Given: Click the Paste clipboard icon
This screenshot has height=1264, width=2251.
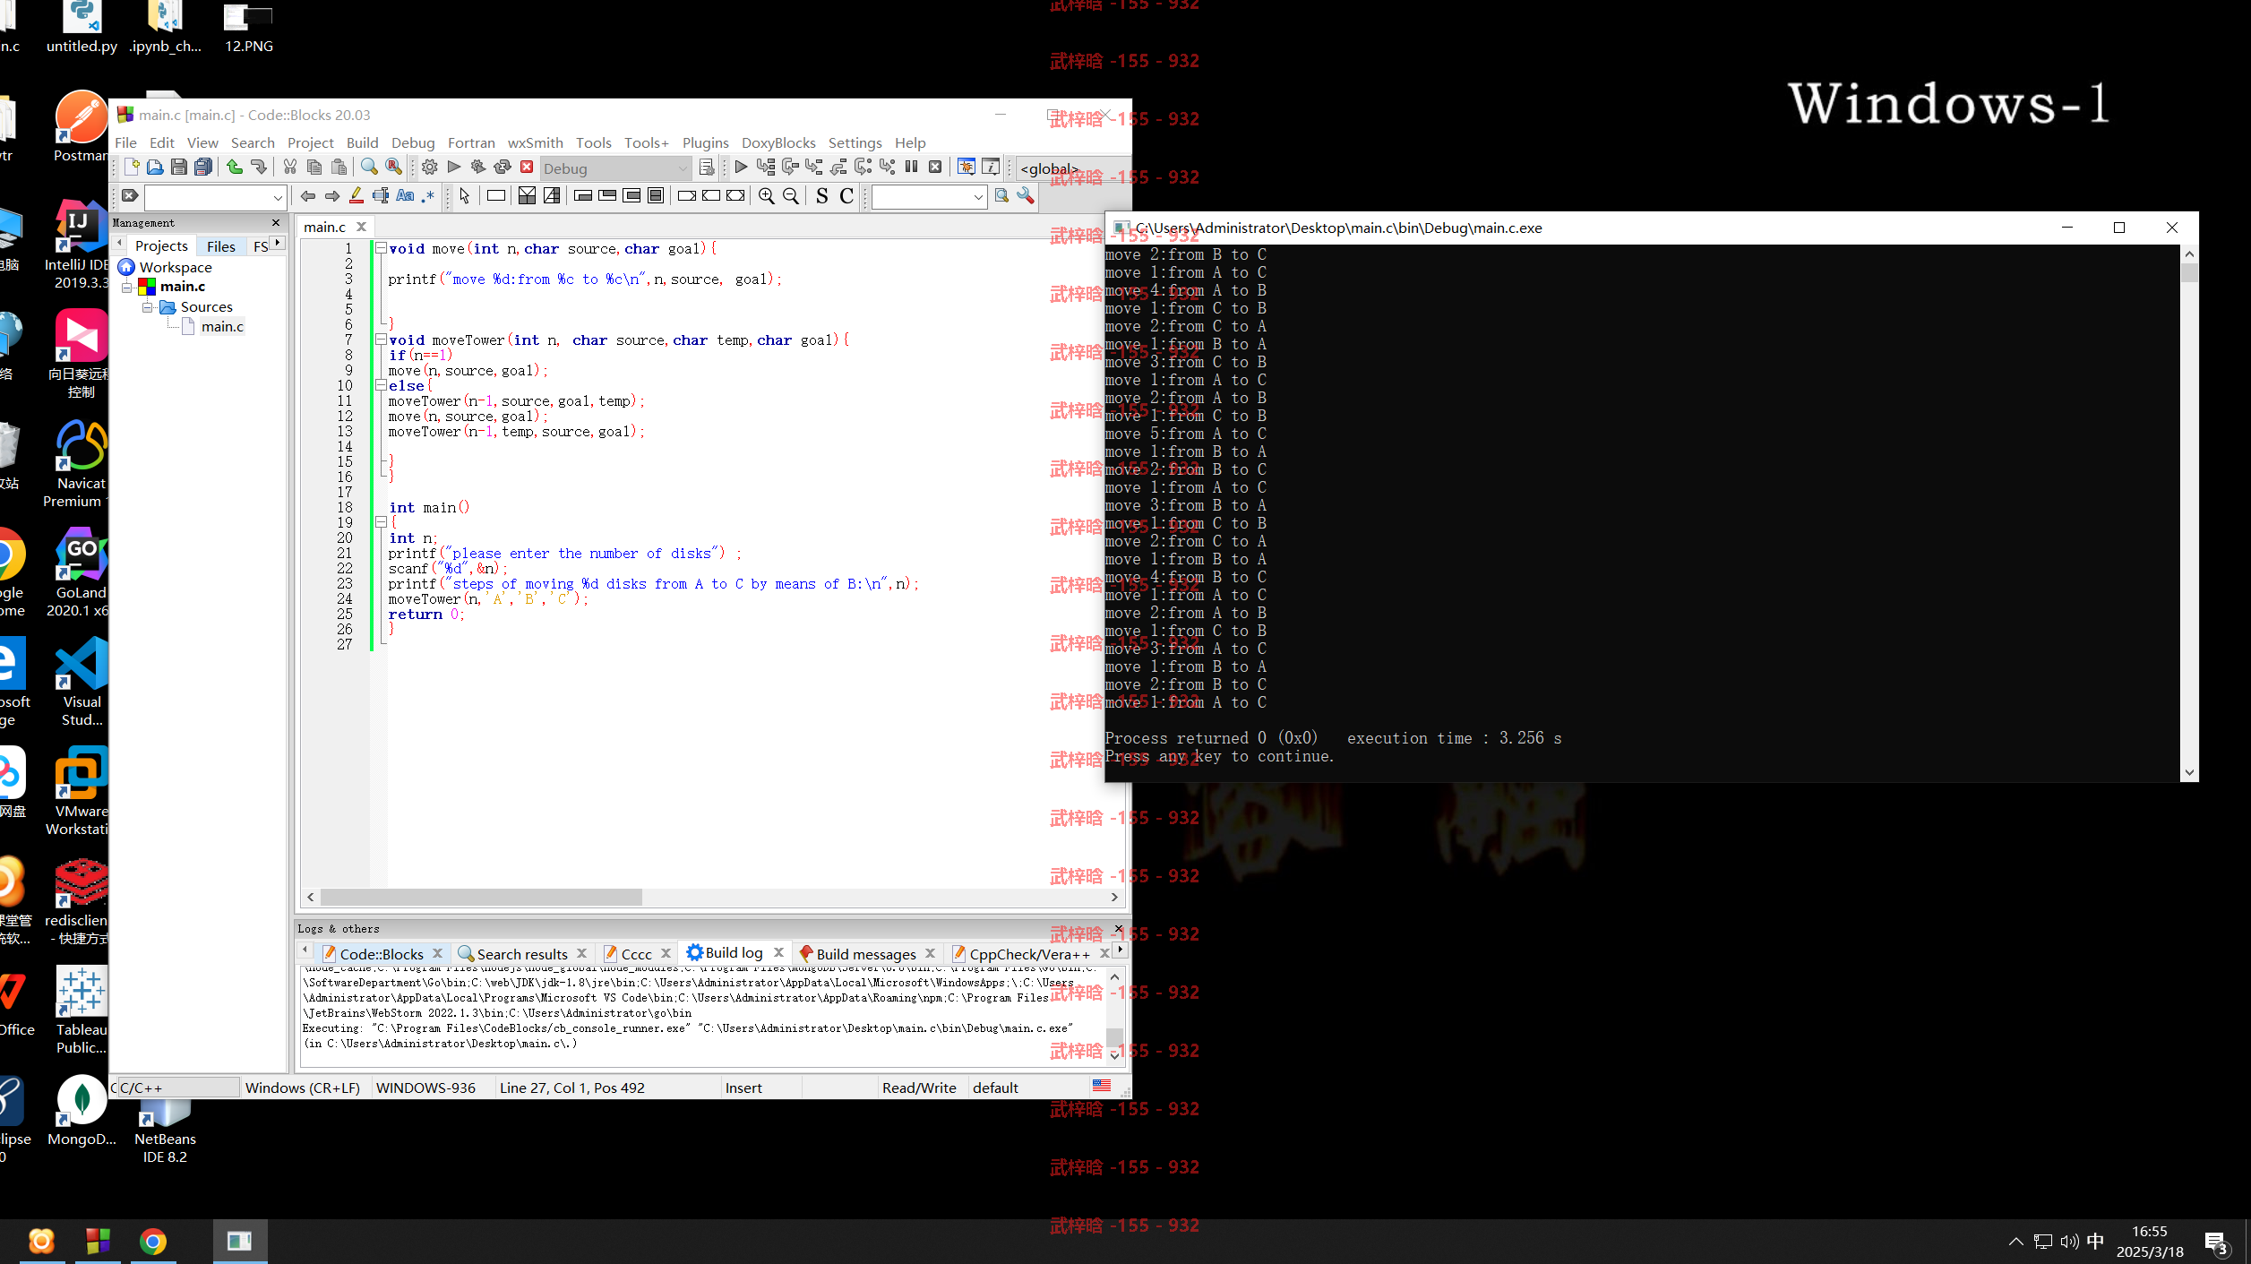Looking at the screenshot, I should 339,167.
